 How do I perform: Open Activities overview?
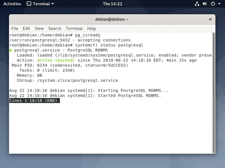[12, 4]
